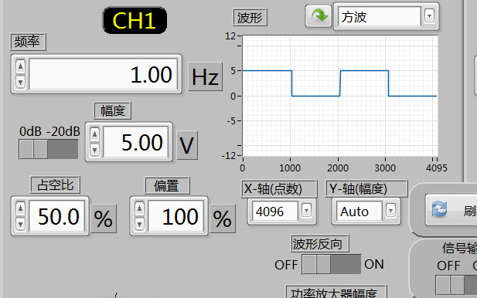477x298 pixels.
Task: Click the 波形 waveform label
Action: click(250, 17)
